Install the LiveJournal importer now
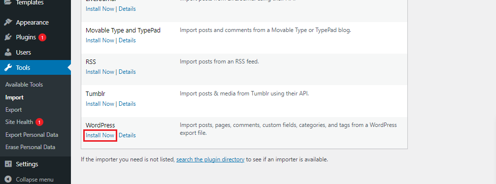Viewport: 496px width, 184px height. [x=100, y=9]
